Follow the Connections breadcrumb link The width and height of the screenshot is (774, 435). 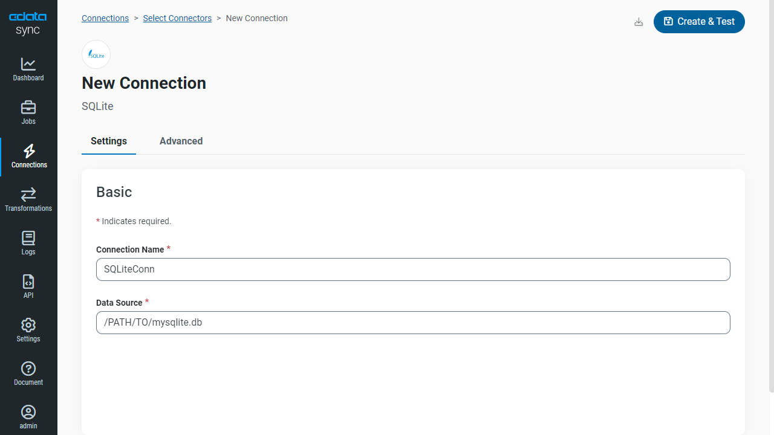[x=105, y=18]
